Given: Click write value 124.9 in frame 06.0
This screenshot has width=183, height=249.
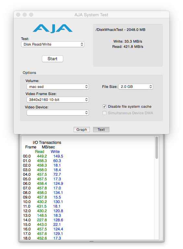Looking at the screenshot, I should pos(58,184).
